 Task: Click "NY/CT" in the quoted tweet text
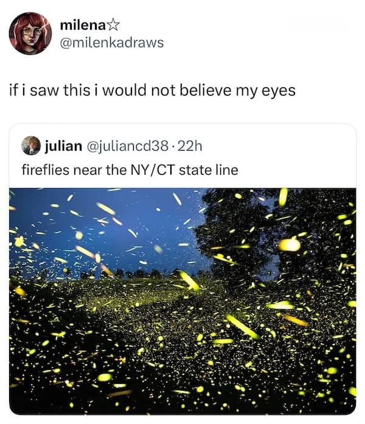pyautogui.click(x=153, y=169)
